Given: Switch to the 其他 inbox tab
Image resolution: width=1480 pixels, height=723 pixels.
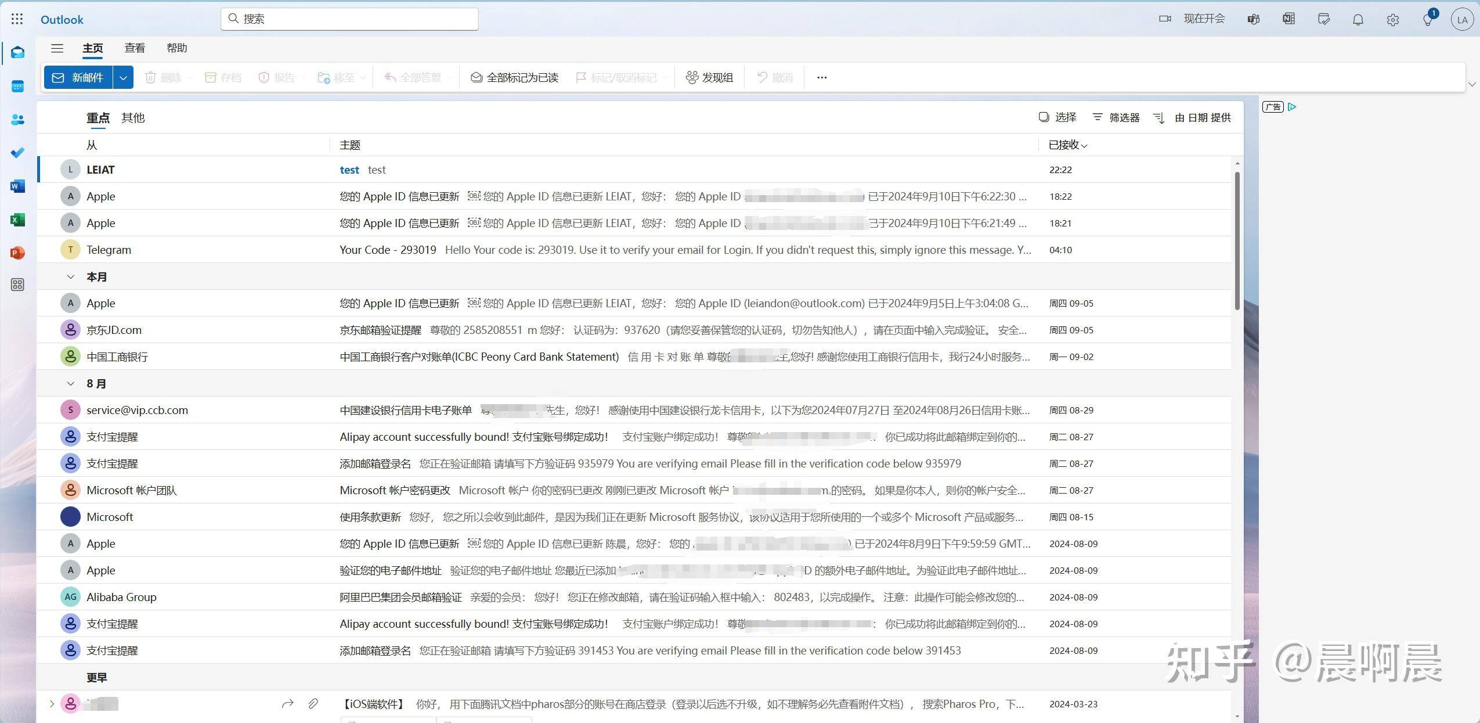Looking at the screenshot, I should pyautogui.click(x=133, y=118).
